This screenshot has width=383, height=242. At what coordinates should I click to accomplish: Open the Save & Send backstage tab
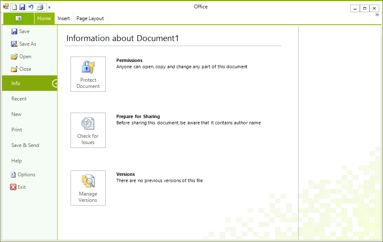tap(29, 145)
